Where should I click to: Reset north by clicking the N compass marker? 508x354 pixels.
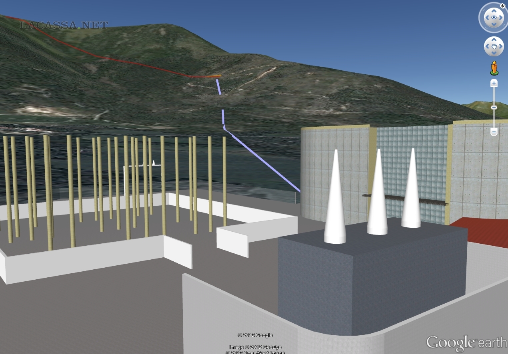pyautogui.click(x=502, y=6)
